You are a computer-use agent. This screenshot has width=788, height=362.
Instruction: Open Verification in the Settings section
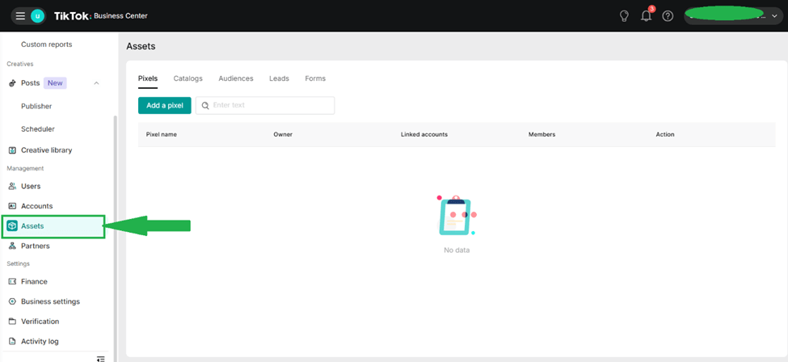[x=40, y=322]
